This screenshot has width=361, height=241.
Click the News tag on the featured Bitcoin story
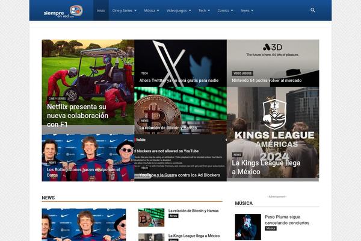(x=144, y=120)
